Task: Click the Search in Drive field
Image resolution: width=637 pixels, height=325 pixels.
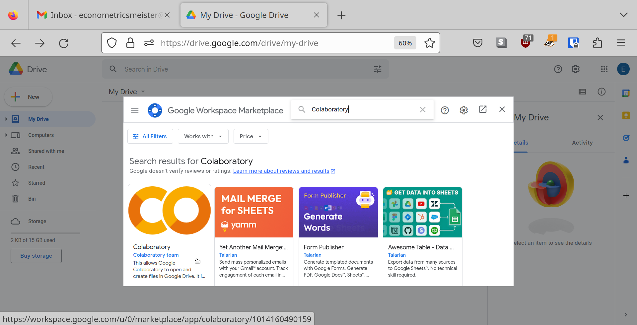Action: pos(245,69)
